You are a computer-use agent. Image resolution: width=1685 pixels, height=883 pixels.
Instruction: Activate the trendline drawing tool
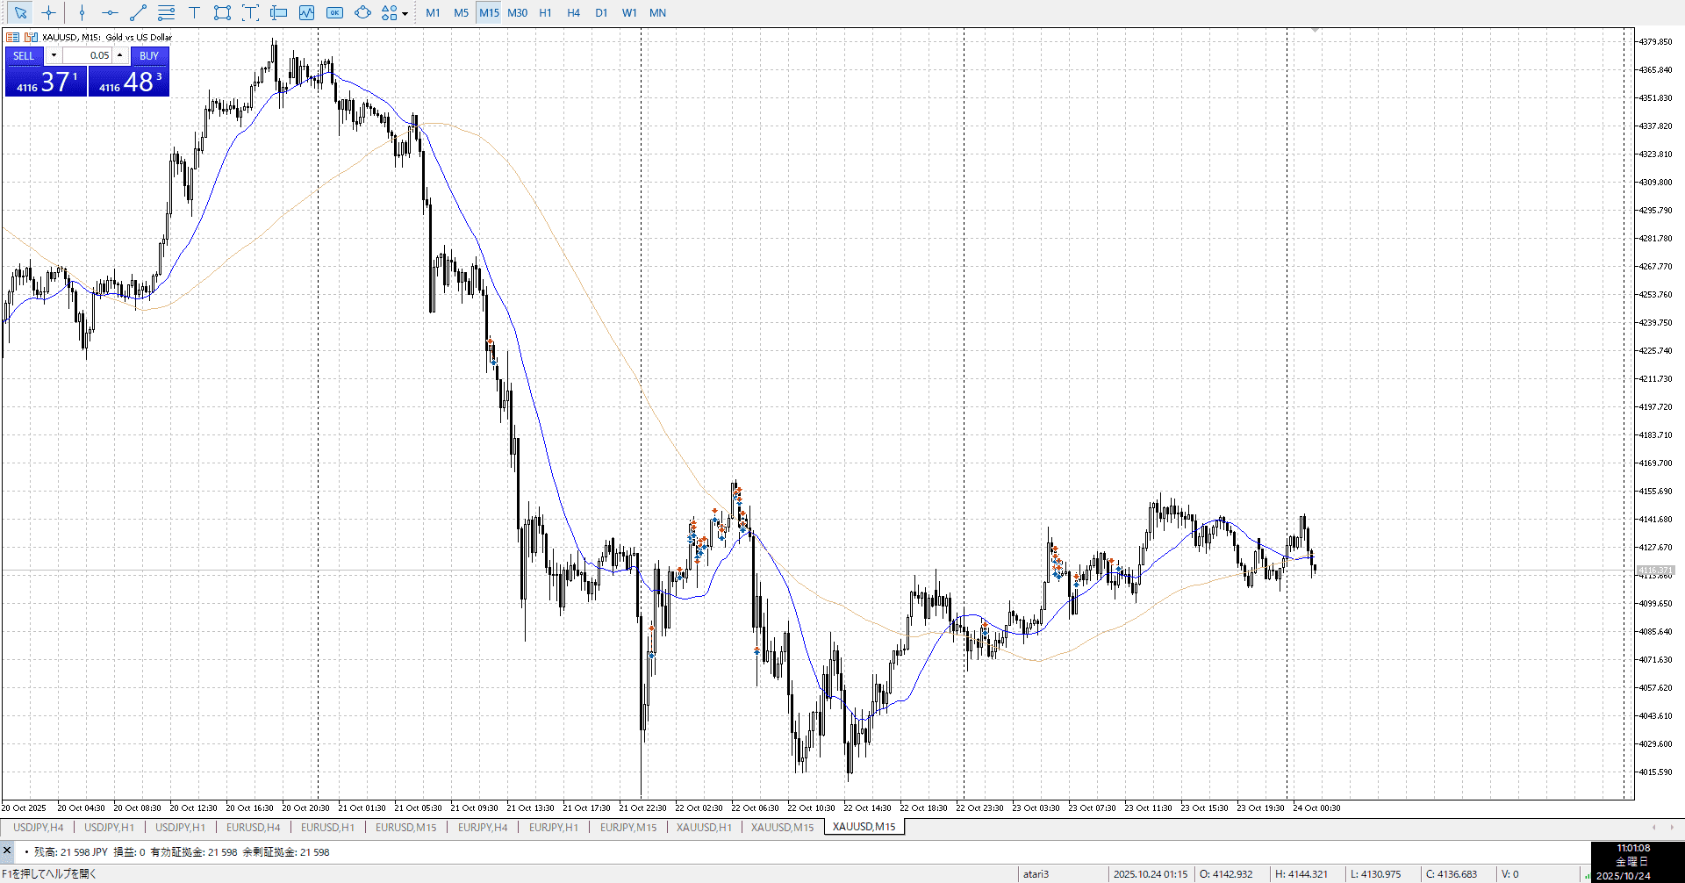138,12
